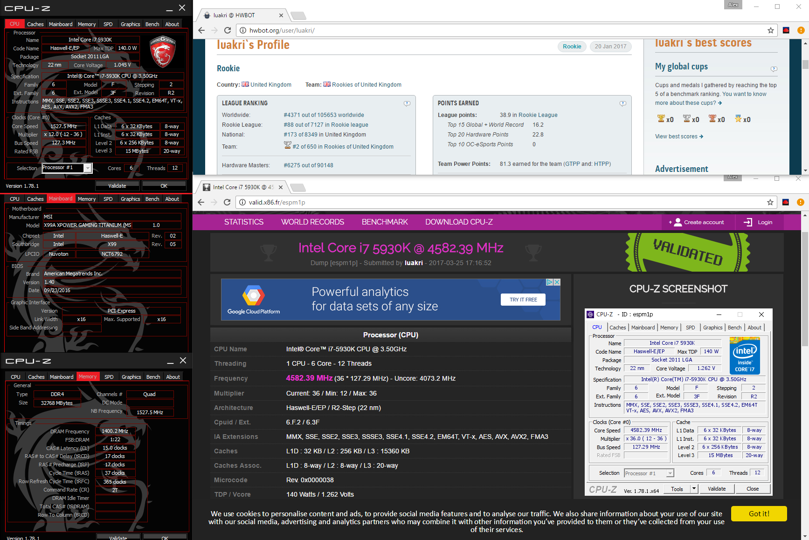Screen dimensions: 809x540
Task: Bookmark the valid.x86.fr page with star
Action: pos(770,202)
